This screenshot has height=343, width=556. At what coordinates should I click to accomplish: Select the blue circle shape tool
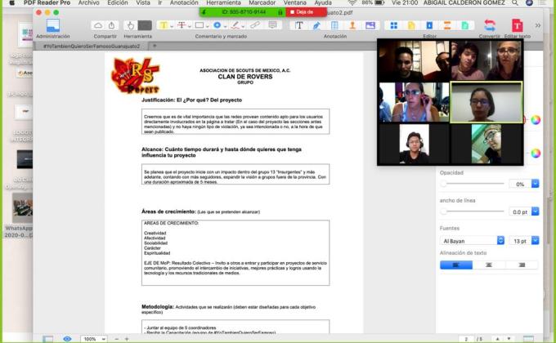[217, 25]
